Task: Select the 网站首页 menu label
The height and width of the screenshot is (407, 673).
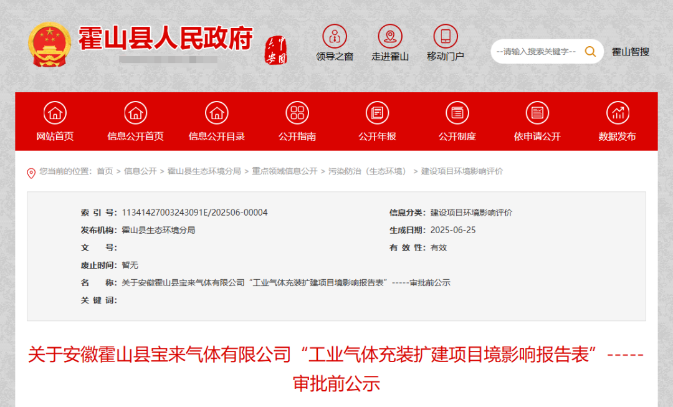Action: click(55, 136)
